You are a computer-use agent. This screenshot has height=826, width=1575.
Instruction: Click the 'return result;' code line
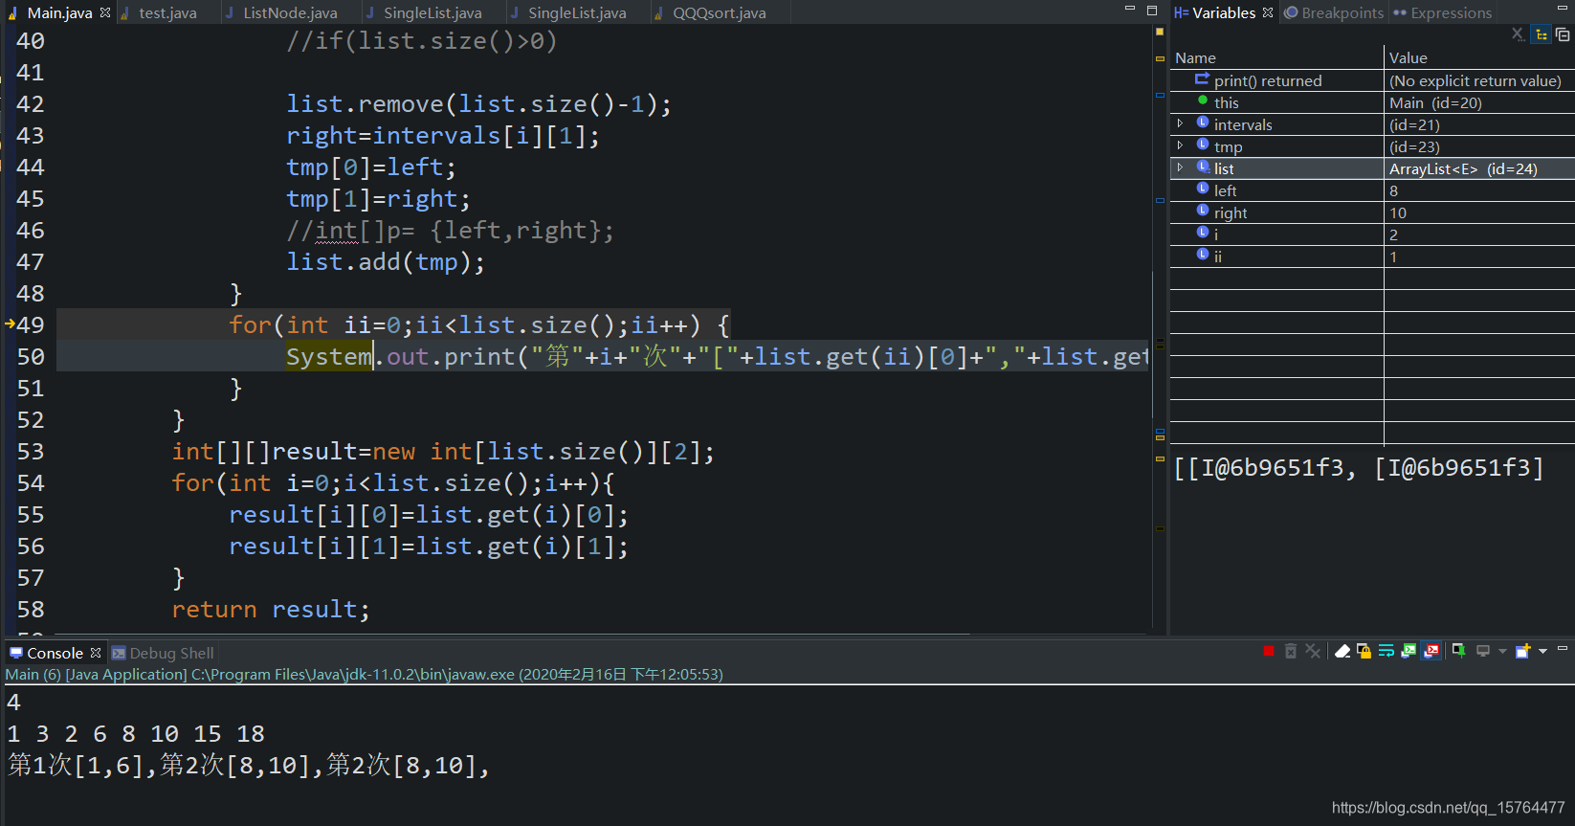pyautogui.click(x=271, y=609)
